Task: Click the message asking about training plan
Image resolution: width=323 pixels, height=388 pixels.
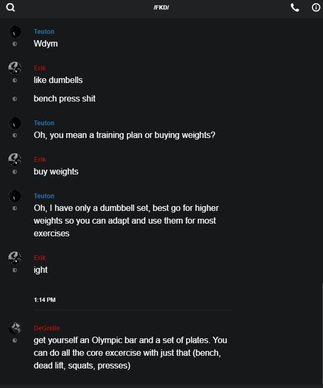Action: (124, 135)
